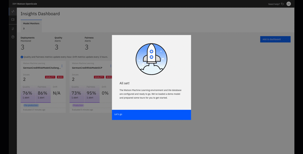Image resolution: width=303 pixels, height=154 pixels.
Task: Click the Support question-mark icon in sidebar
Action: point(13,37)
